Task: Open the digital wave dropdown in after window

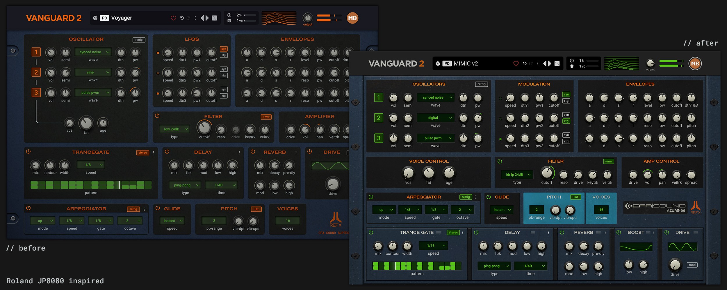Action: [x=436, y=118]
